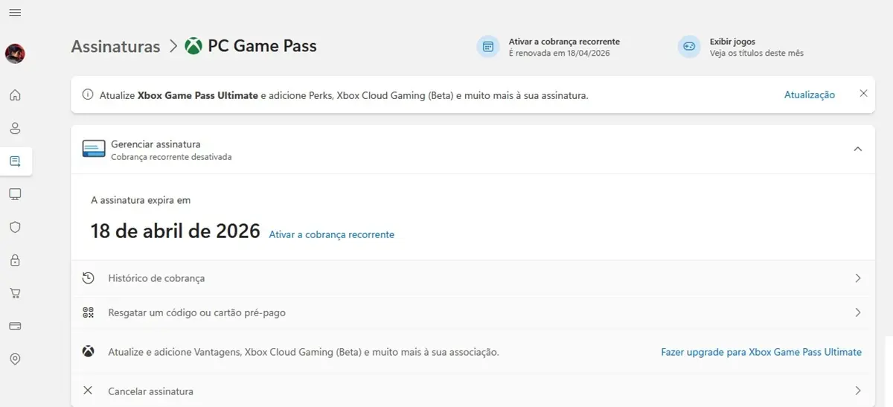Open Resgatar um código chevron arrow
Viewport: 893px width, 407px height.
pos(858,313)
